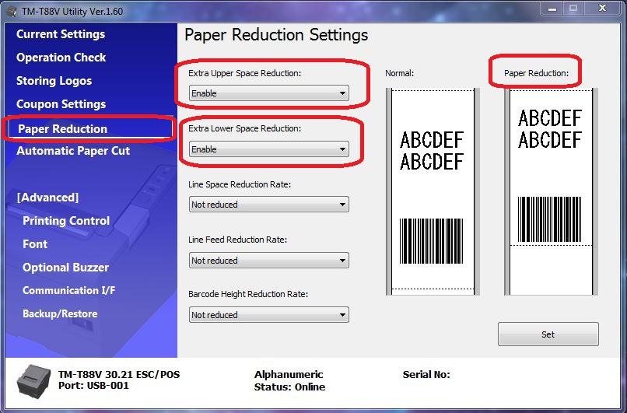Image resolution: width=627 pixels, height=413 pixels.
Task: Click the Paper Reduction receipt preview
Action: click(x=551, y=192)
